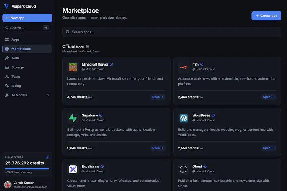Click the Supabase lightning icon
The width and height of the screenshot is (287, 191).
(x=73, y=118)
